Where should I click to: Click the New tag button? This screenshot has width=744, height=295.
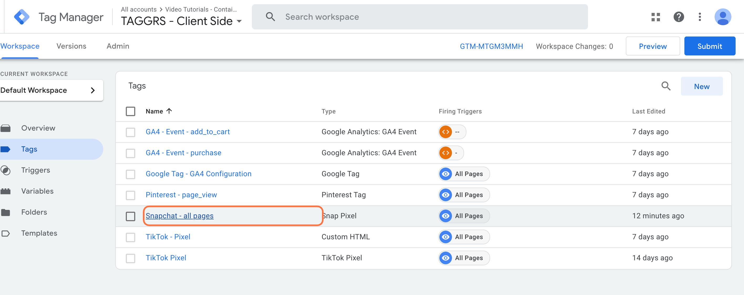(701, 86)
